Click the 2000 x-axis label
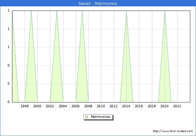 (x=37, y=106)
